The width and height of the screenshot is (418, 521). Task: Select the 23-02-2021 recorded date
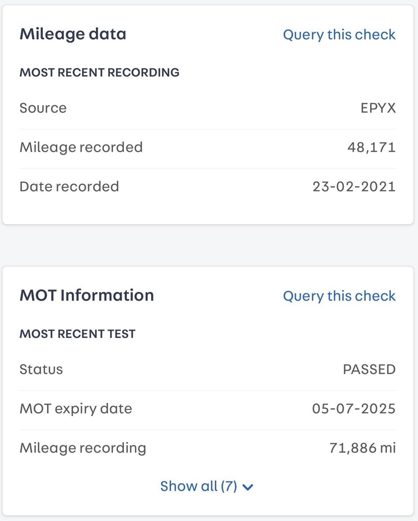point(354,186)
